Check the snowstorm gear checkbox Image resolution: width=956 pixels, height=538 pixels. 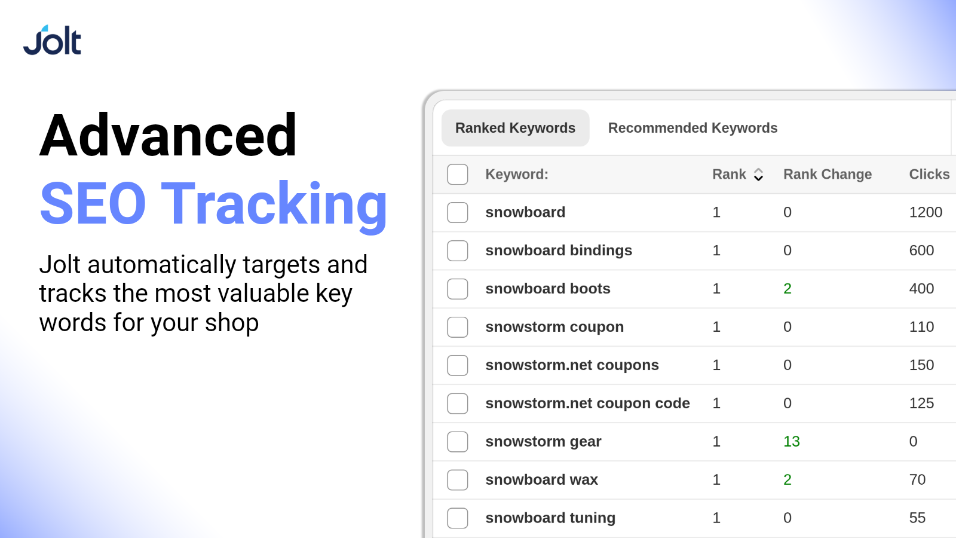[x=458, y=442]
